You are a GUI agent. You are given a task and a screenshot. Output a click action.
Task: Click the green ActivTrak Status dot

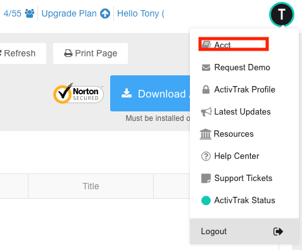206,201
